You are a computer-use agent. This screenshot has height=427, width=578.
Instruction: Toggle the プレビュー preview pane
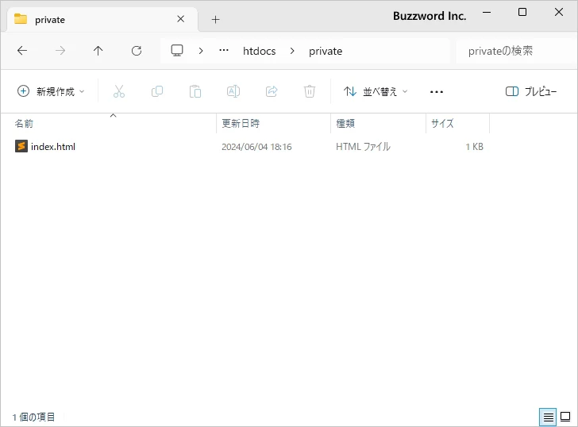tap(531, 91)
